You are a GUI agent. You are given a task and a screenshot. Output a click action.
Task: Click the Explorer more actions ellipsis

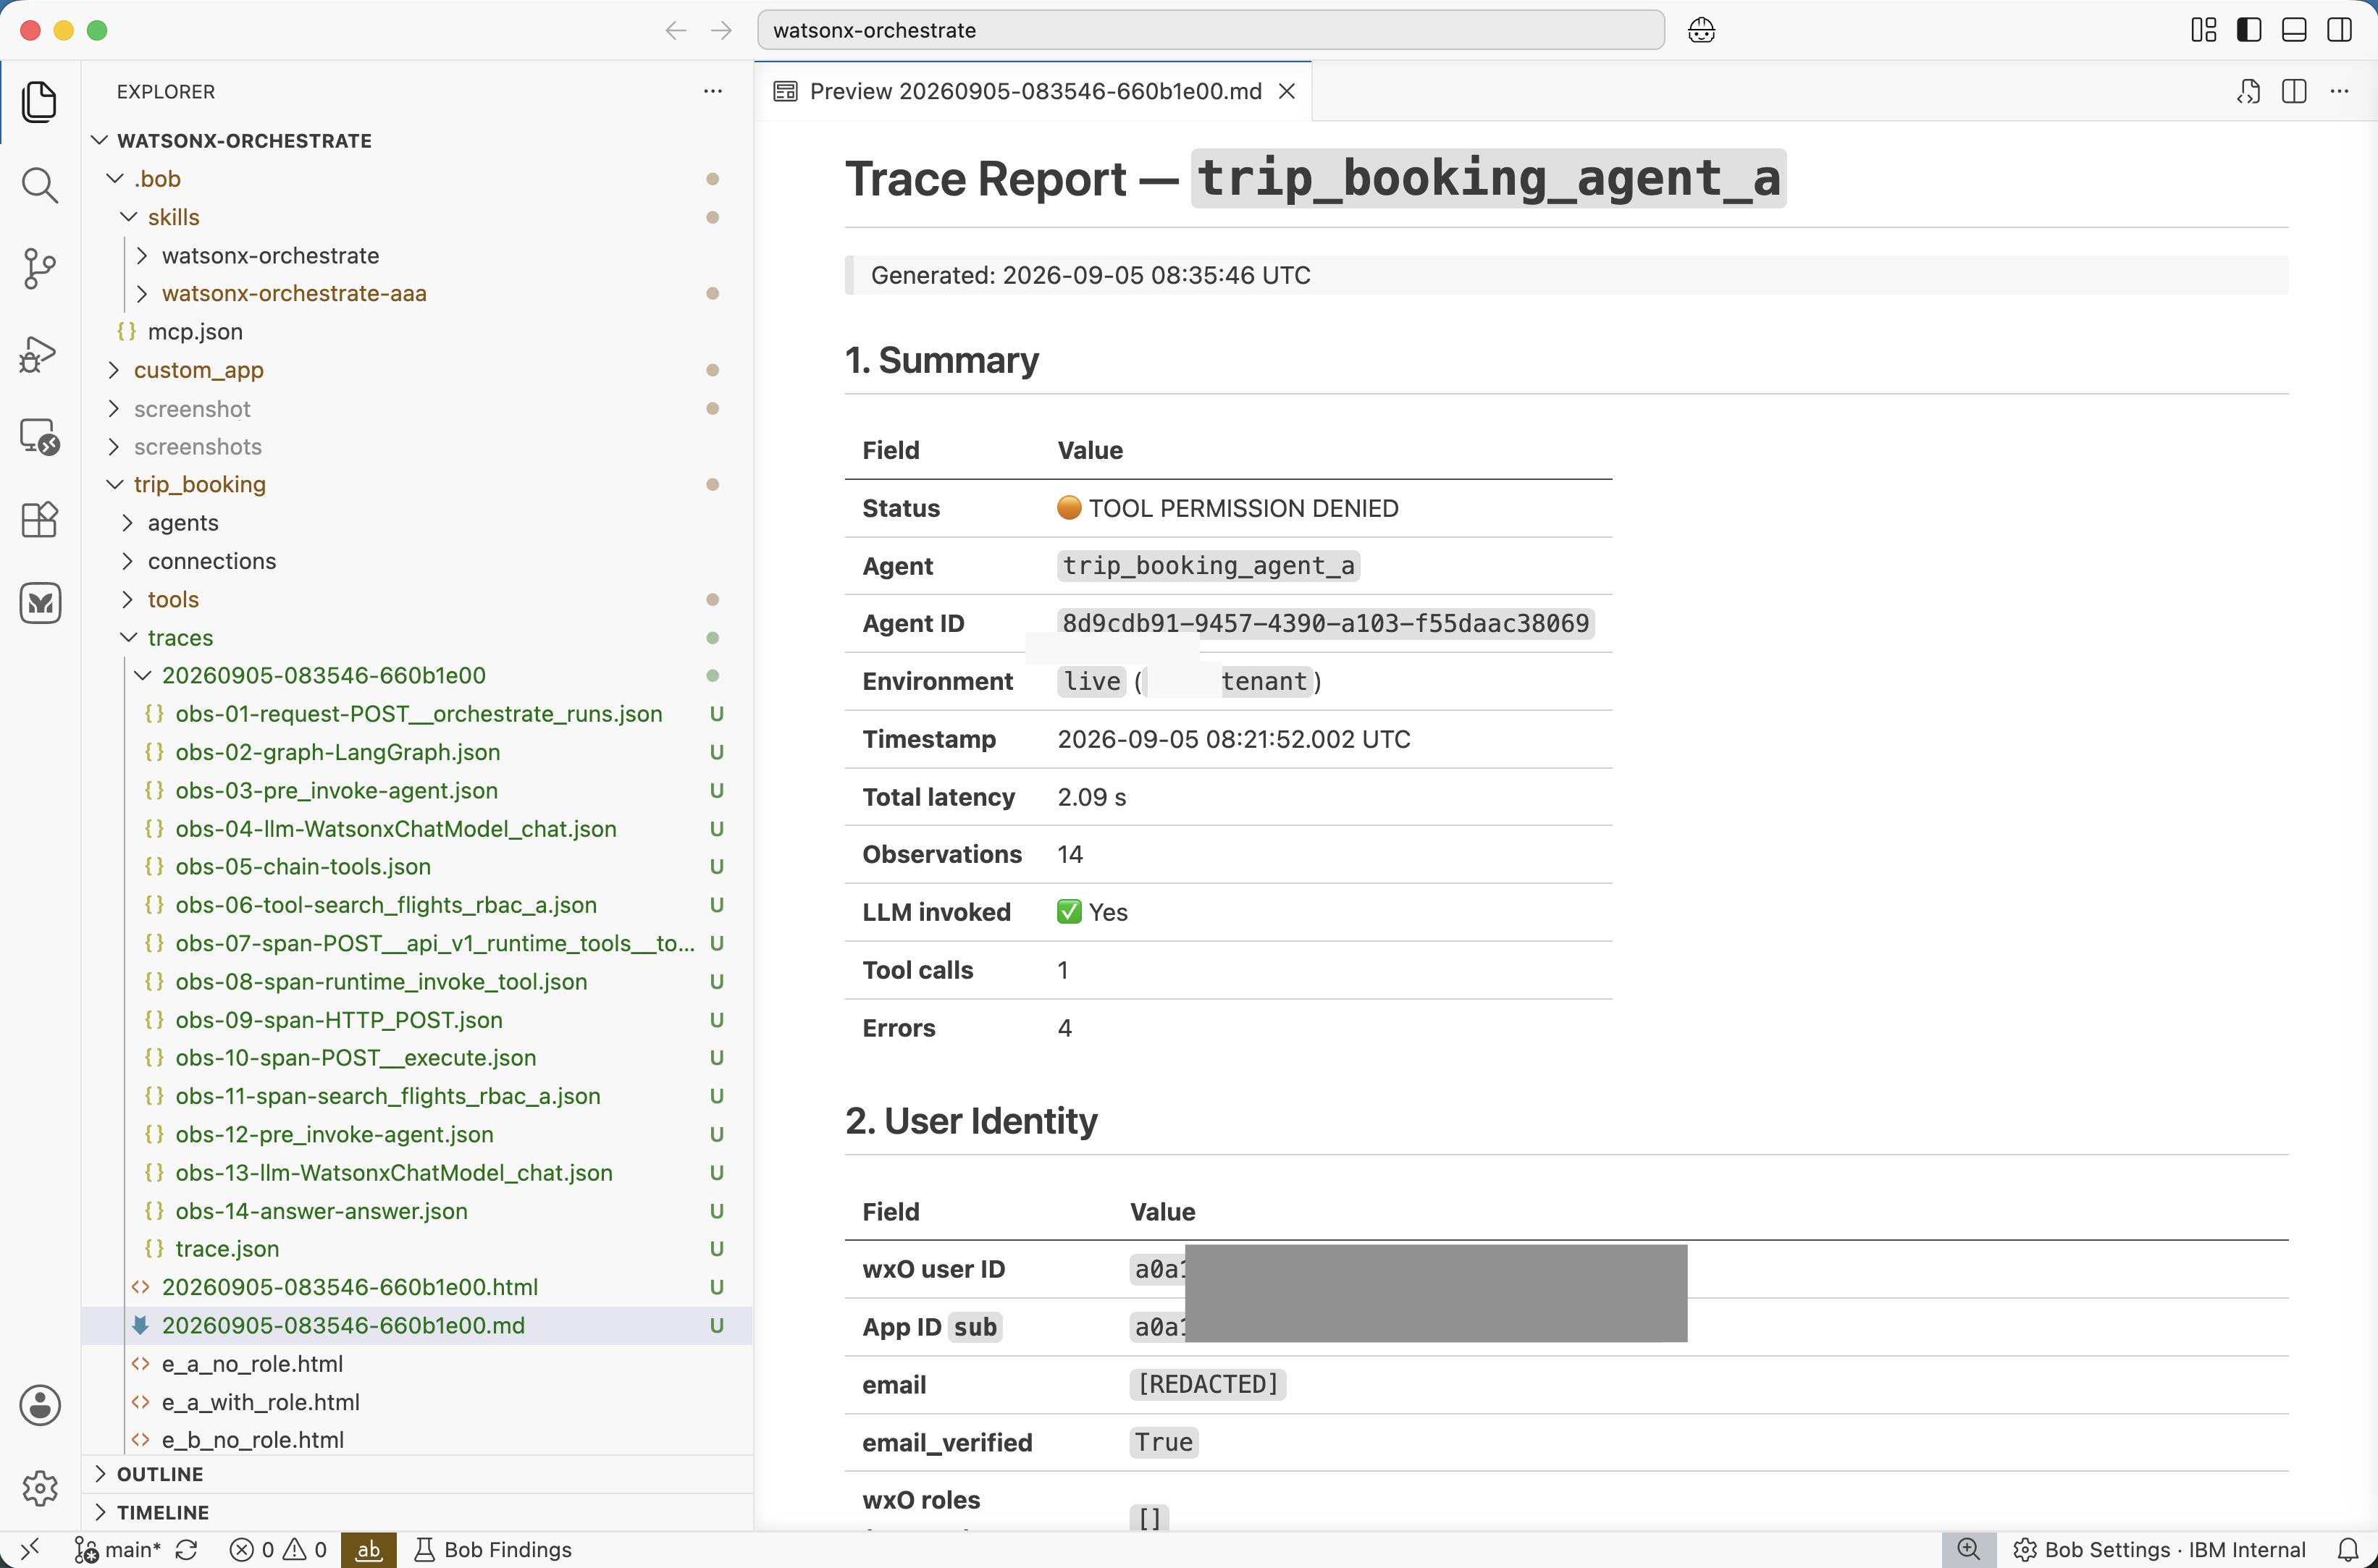(x=712, y=91)
